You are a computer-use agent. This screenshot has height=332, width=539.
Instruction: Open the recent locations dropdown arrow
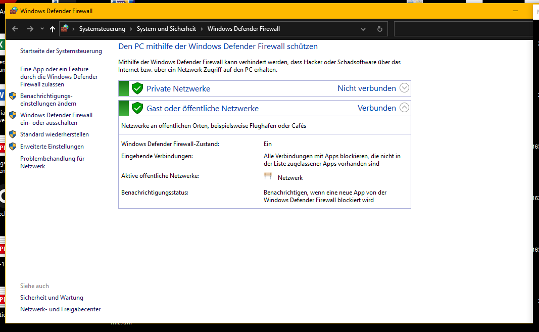pos(42,29)
